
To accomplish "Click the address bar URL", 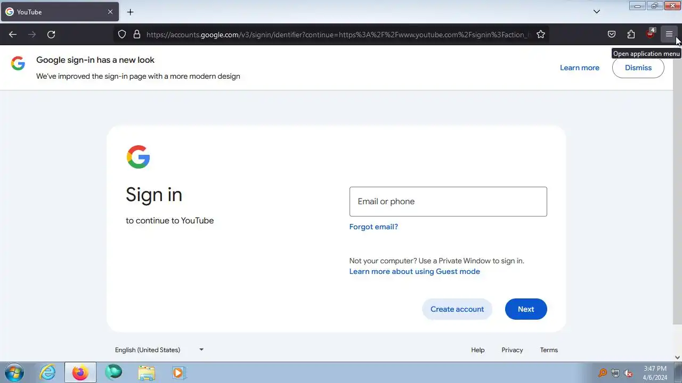I will pos(338,35).
